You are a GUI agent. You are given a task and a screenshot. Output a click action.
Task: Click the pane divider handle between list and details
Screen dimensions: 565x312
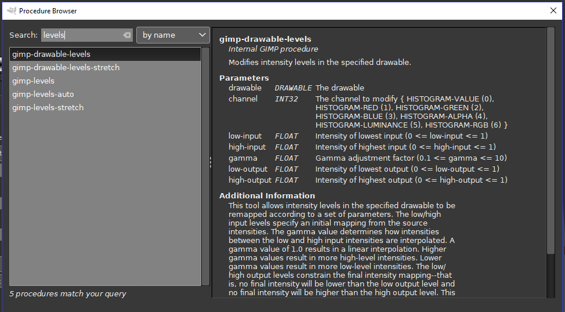tap(211, 162)
